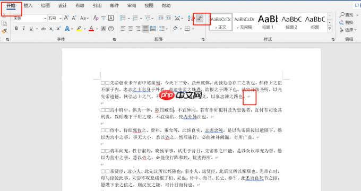Toggle Italic formatting
Viewport: 361px width, 191px height.
click(23, 29)
